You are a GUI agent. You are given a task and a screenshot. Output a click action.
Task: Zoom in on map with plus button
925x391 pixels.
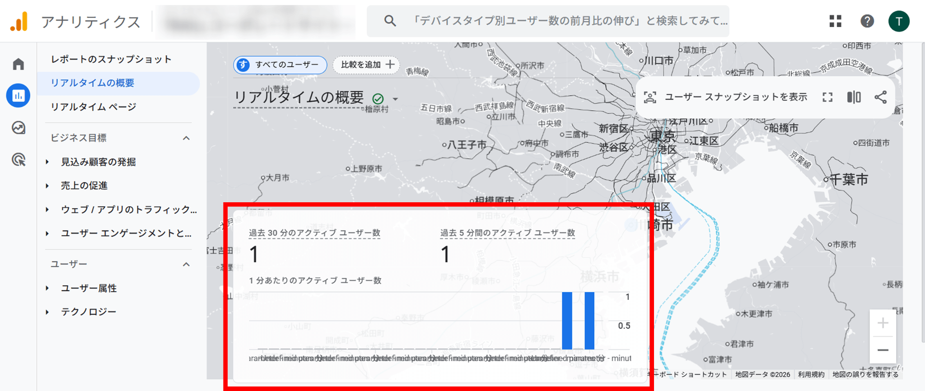tap(883, 323)
